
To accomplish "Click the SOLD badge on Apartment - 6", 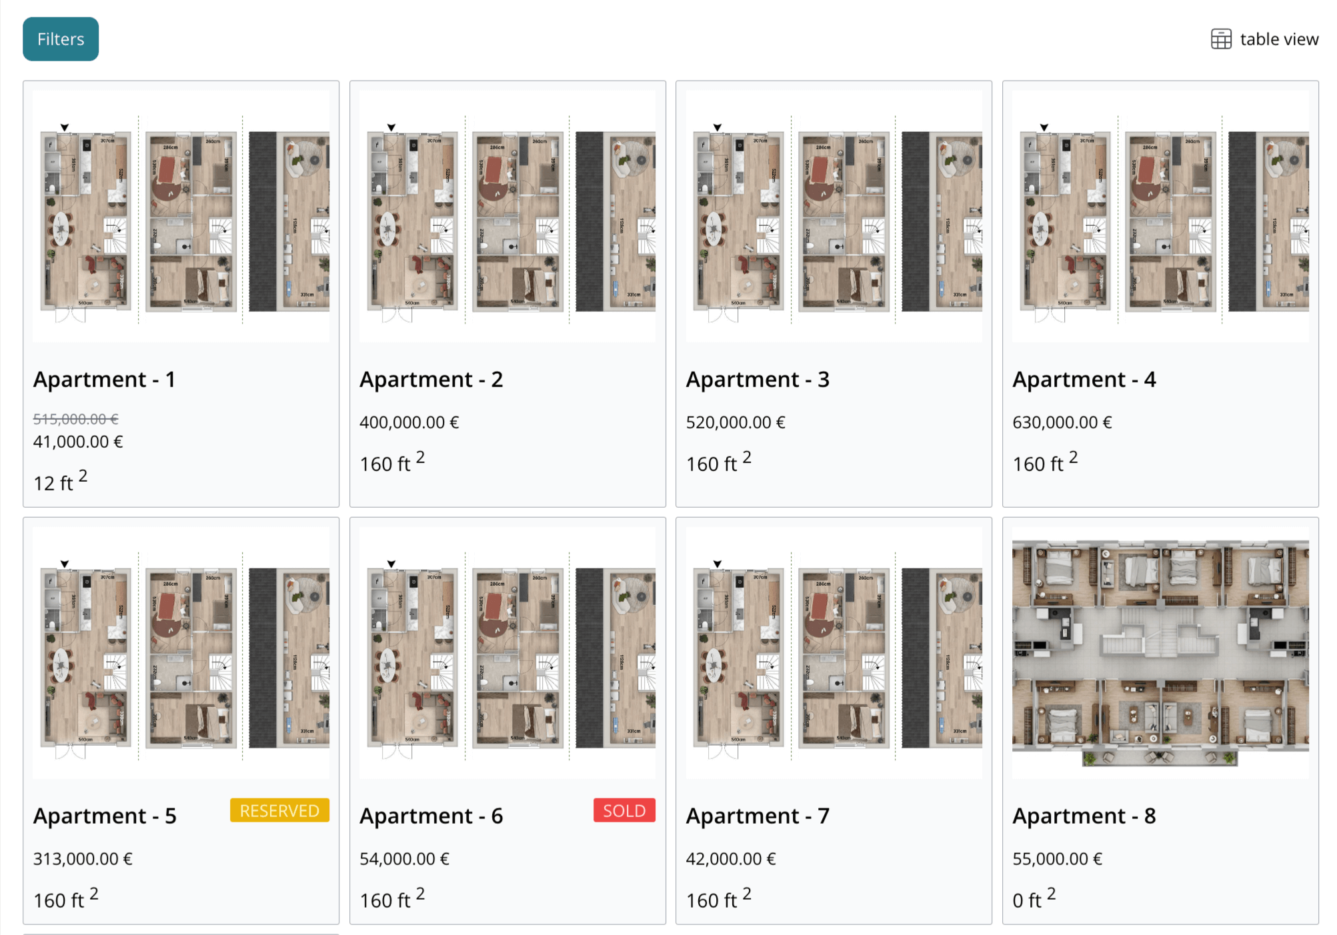I will tap(624, 810).
